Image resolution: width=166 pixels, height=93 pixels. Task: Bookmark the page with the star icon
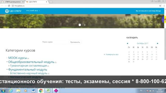(x=160, y=6)
